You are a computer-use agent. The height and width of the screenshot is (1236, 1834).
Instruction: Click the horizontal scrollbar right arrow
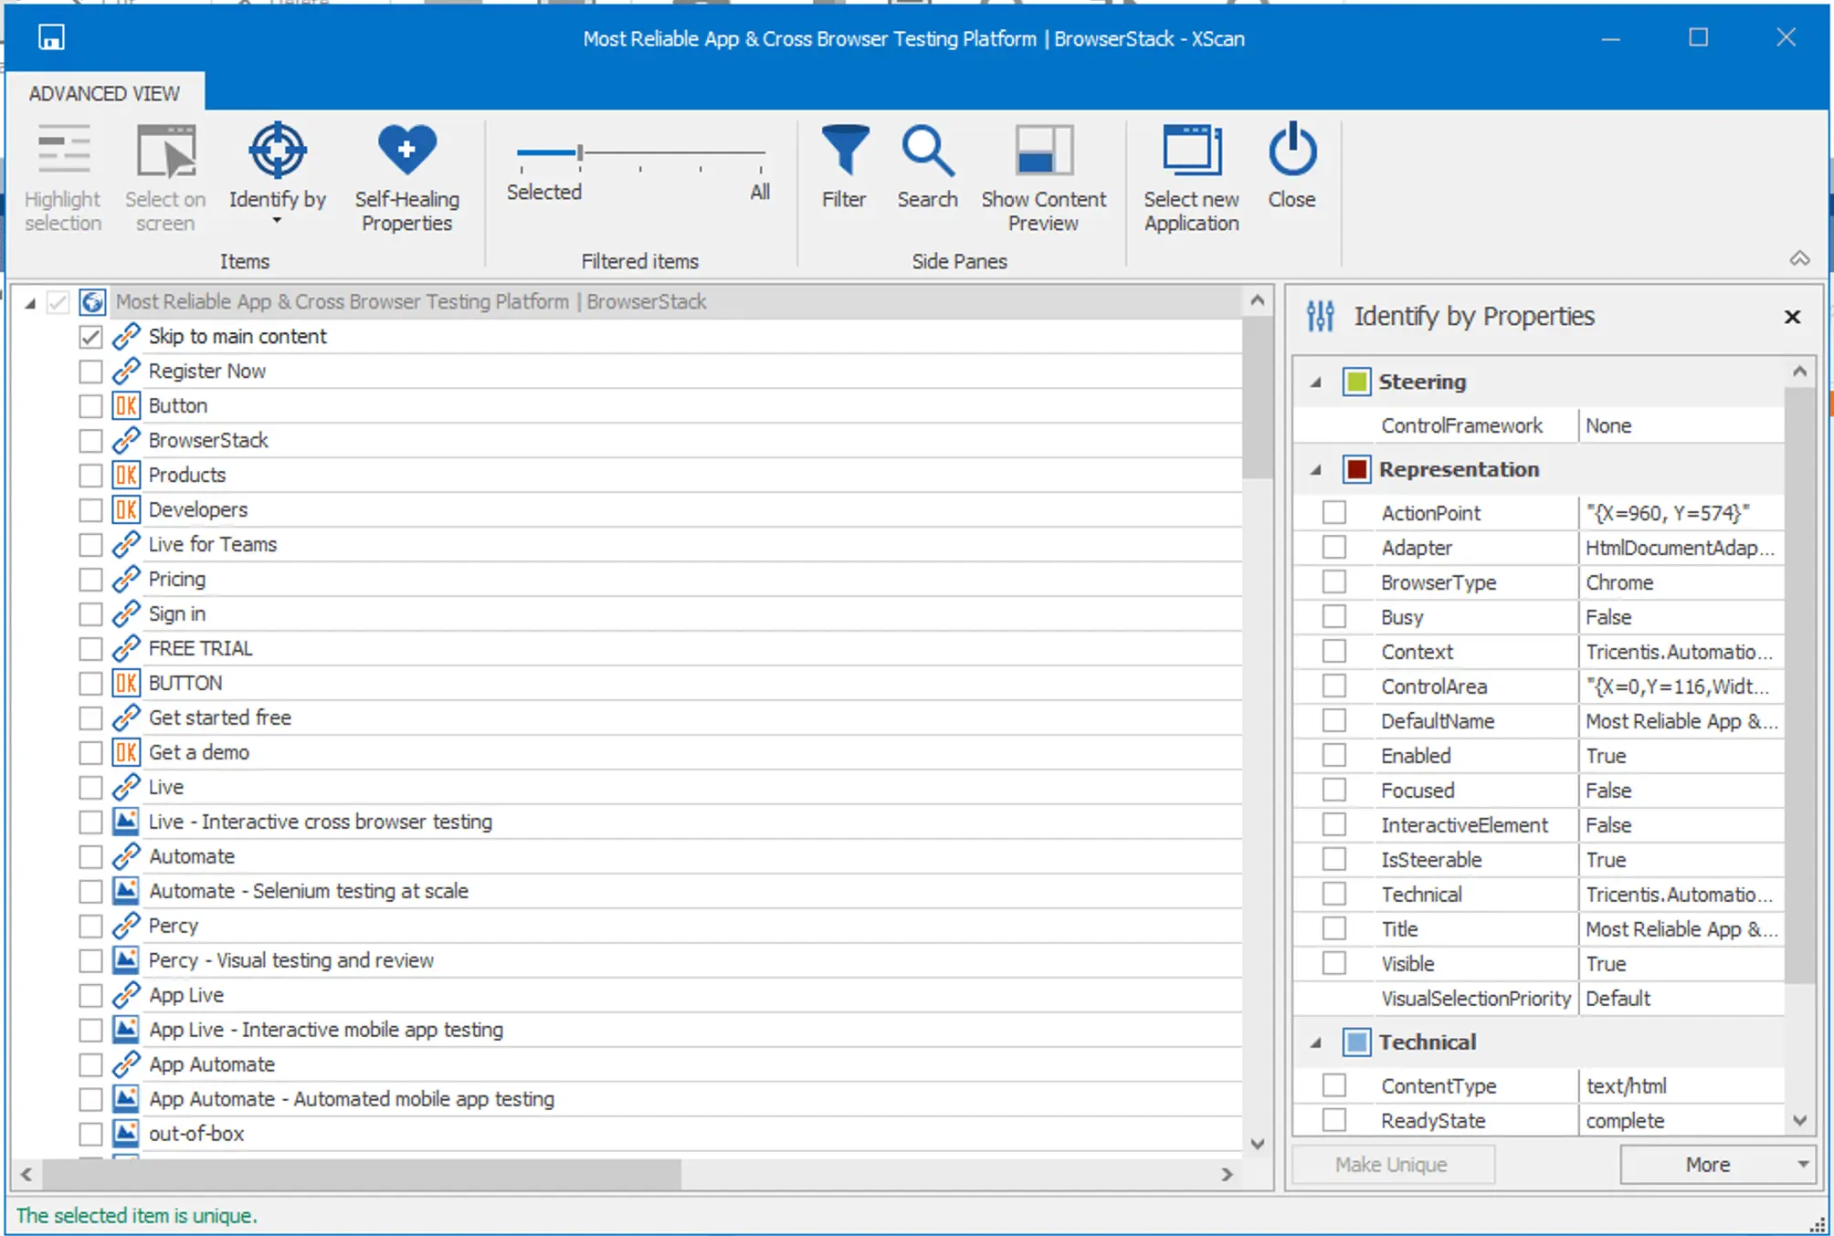pos(1227,1174)
